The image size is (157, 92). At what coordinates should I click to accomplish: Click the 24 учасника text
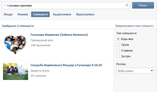[x=38, y=76]
